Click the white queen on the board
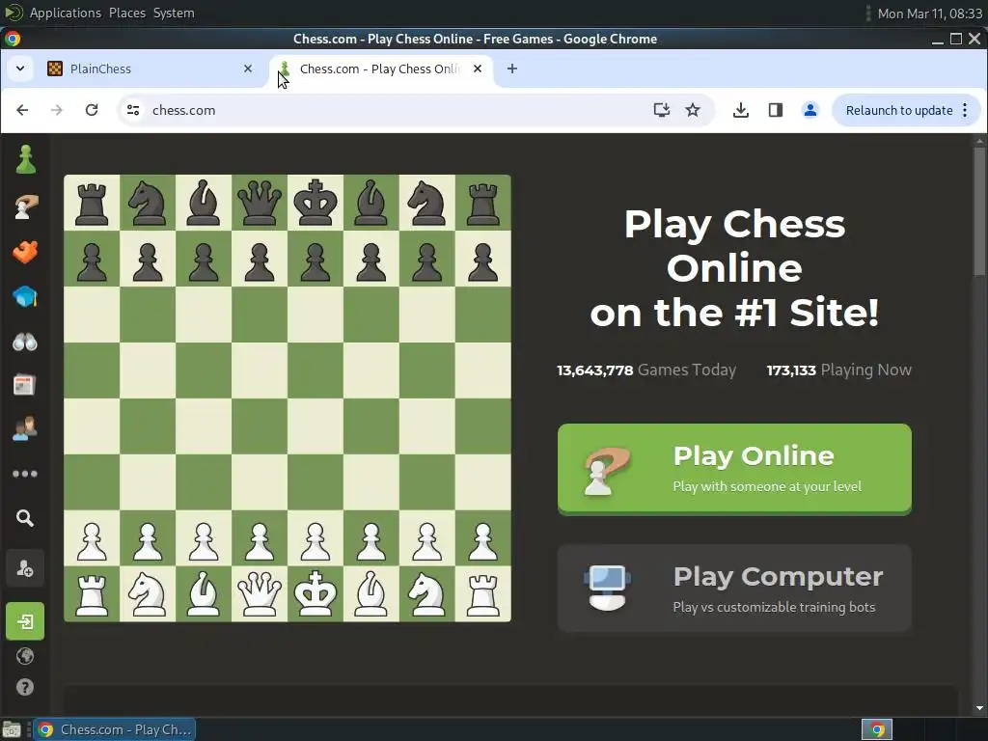The image size is (988, 741). pos(259,593)
